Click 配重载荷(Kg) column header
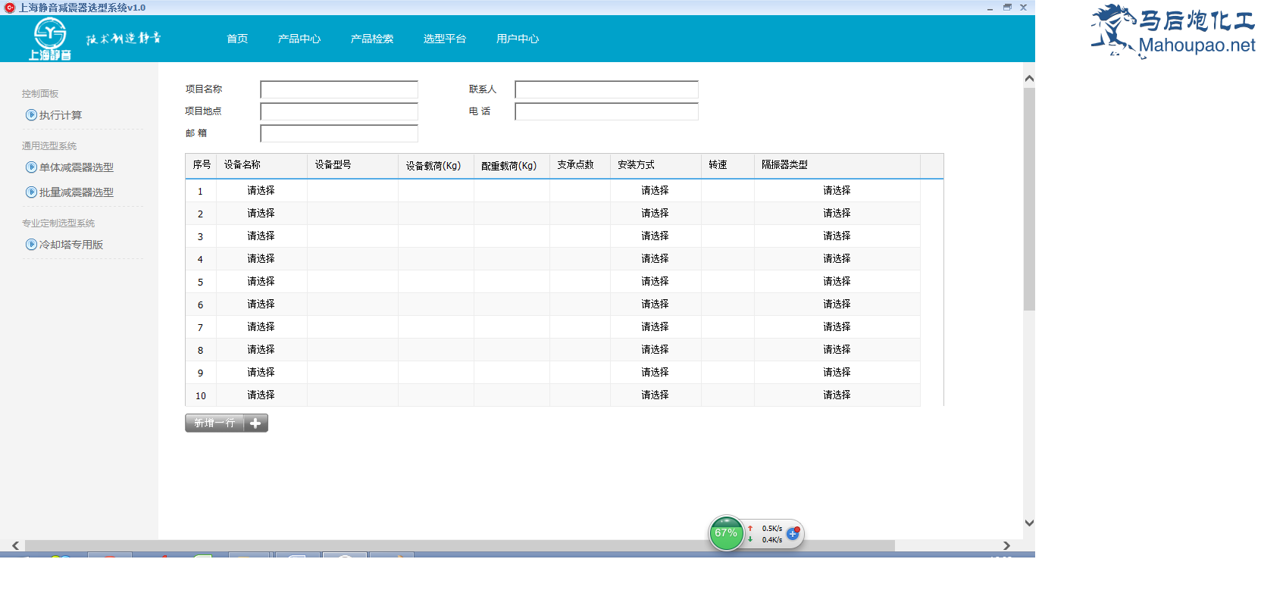 click(x=512, y=165)
